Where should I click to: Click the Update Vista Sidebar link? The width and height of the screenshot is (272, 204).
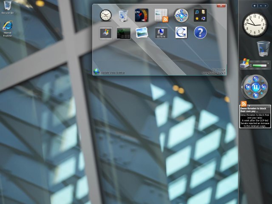coord(113,73)
